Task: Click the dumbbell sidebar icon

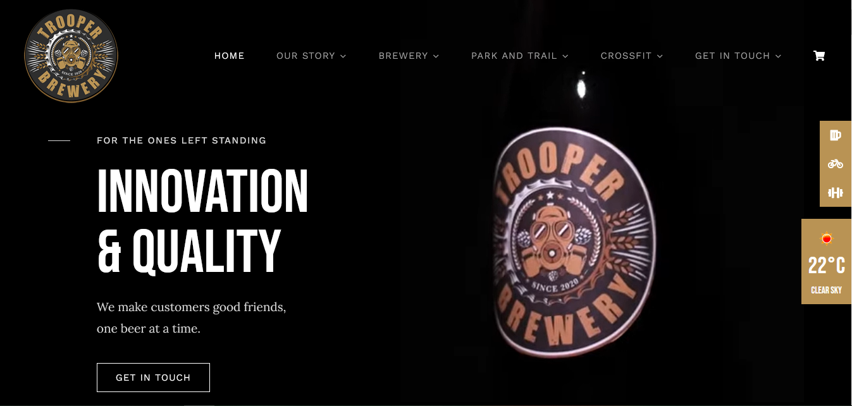Action: pos(836,193)
